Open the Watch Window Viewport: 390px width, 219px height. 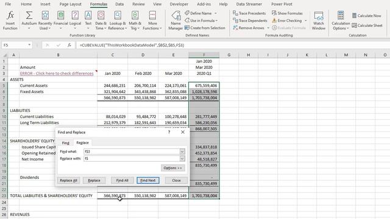(318, 21)
